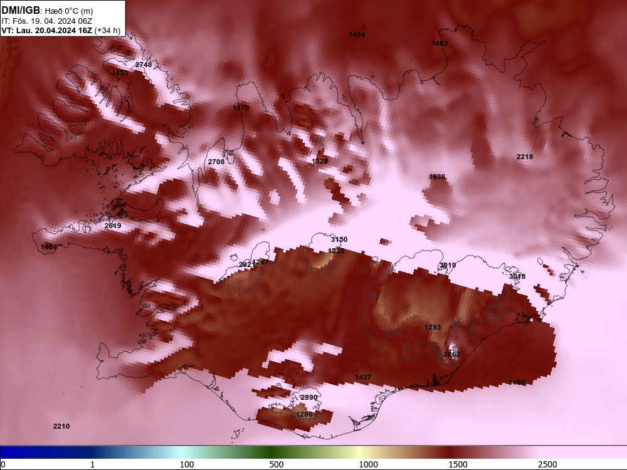Click the value 1484 on the map
Screen dimensions: 627x470
[49, 248]
